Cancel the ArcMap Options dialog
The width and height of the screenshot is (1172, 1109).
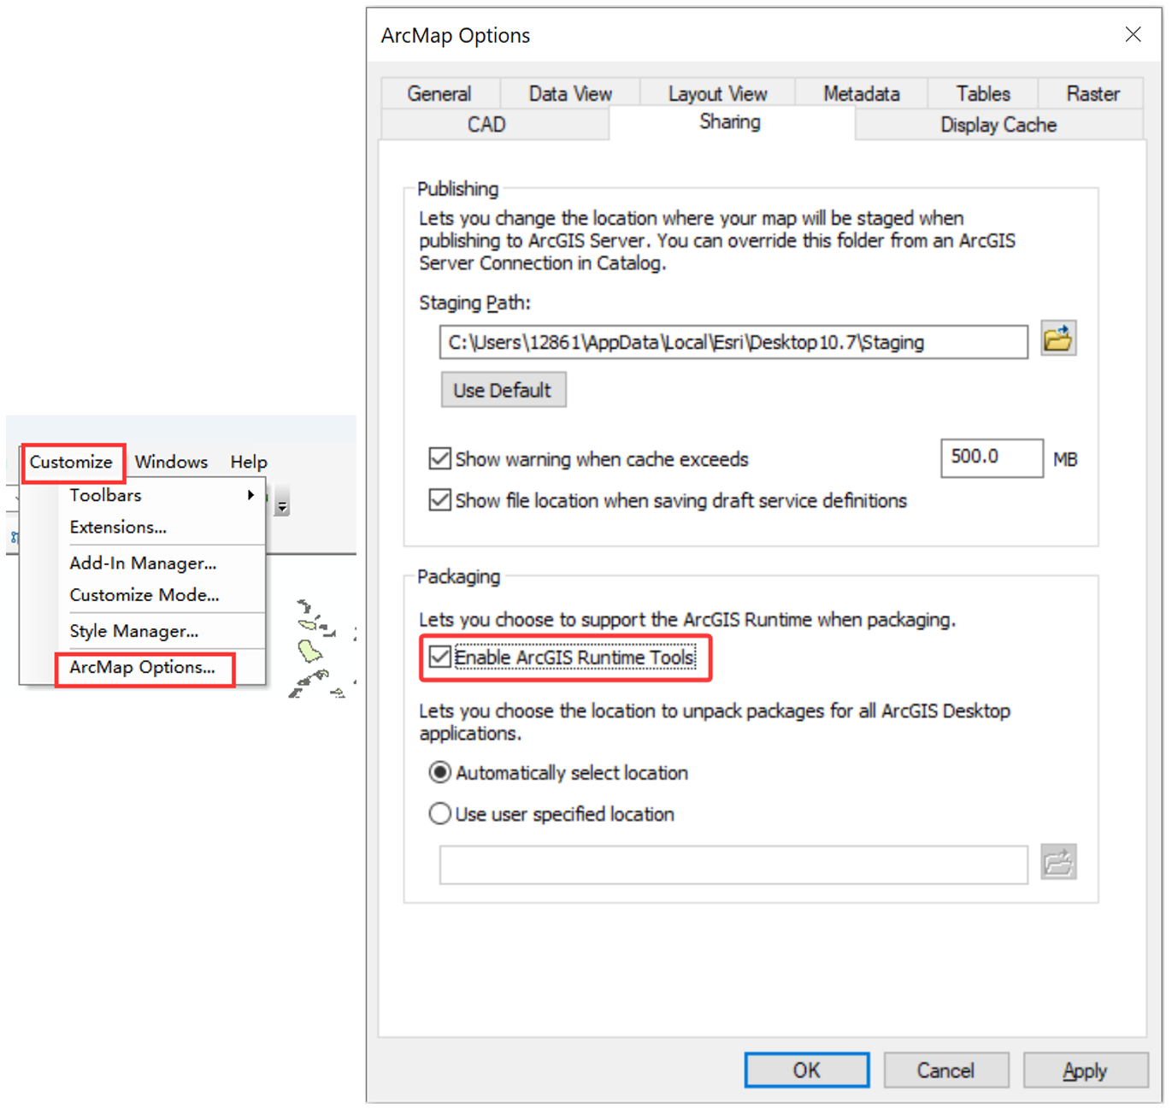[945, 1071]
